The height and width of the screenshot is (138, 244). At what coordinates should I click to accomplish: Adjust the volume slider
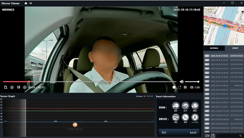click(x=192, y=82)
